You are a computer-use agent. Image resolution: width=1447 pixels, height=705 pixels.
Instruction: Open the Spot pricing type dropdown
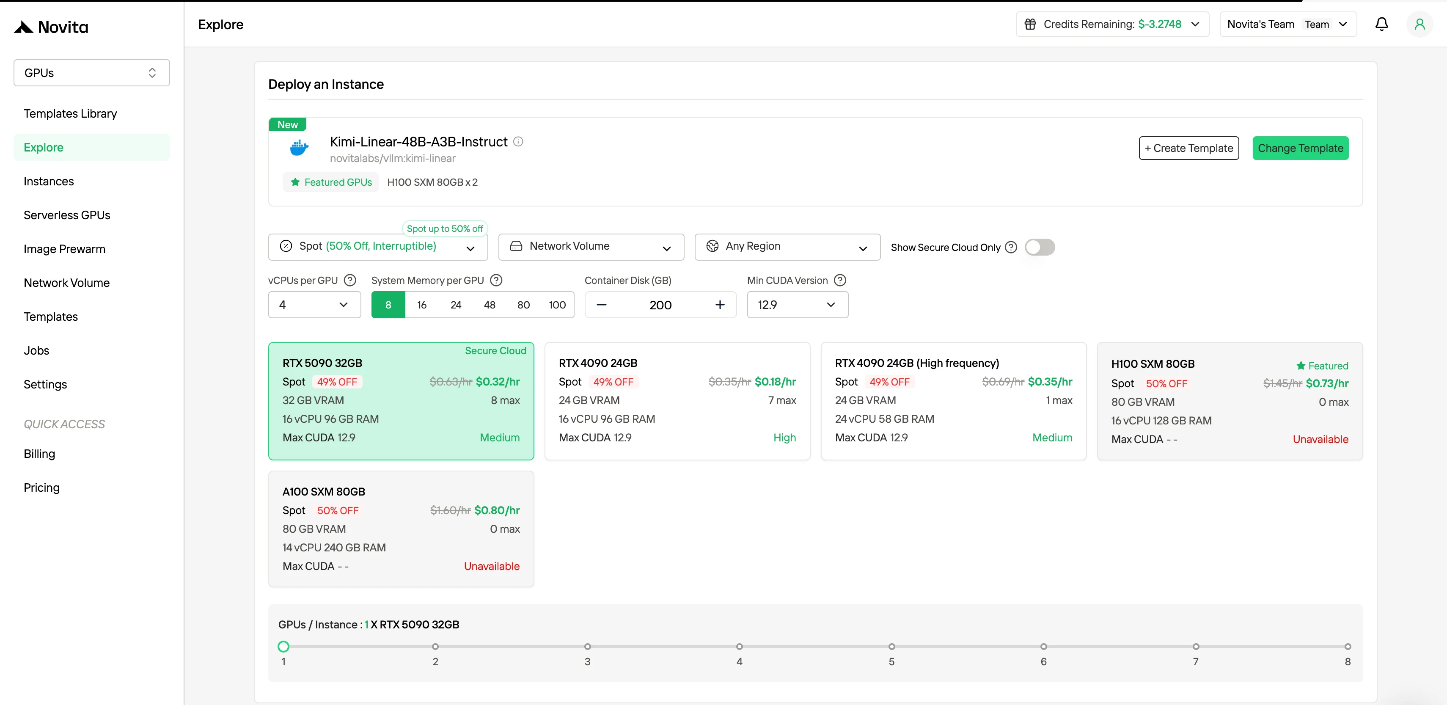tap(378, 247)
